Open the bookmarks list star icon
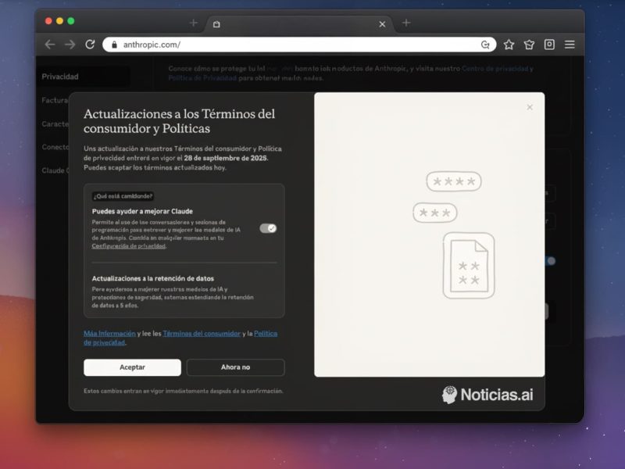Image resolution: width=625 pixels, height=469 pixels. coord(529,45)
